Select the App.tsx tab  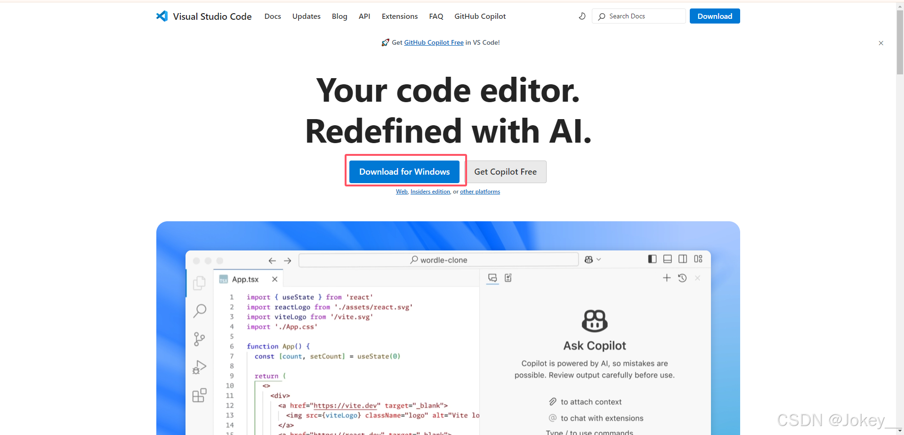coord(248,279)
